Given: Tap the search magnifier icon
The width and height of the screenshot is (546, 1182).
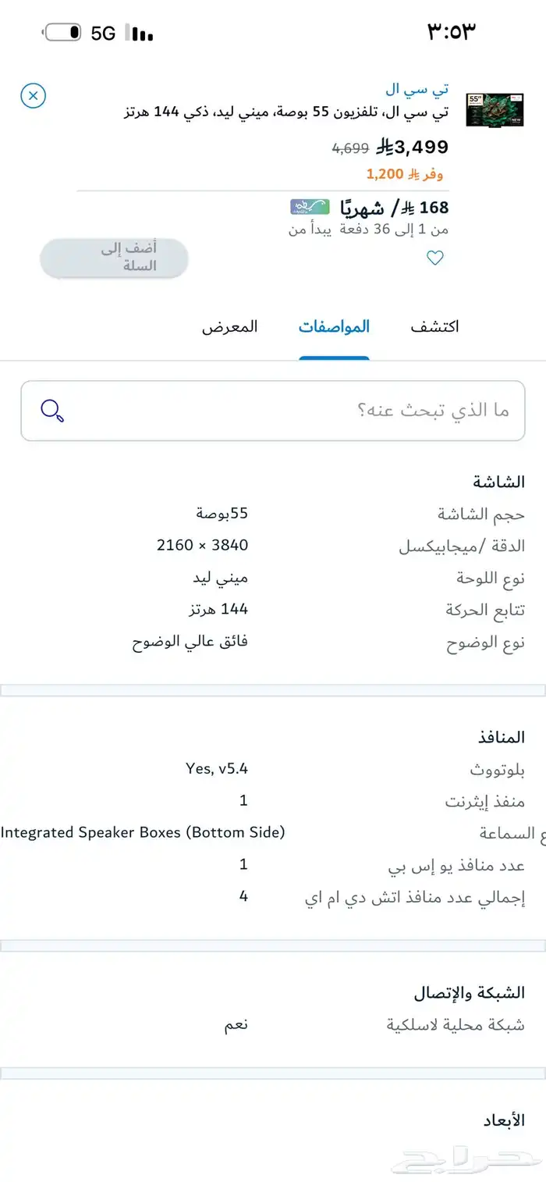Looking at the screenshot, I should click(52, 410).
